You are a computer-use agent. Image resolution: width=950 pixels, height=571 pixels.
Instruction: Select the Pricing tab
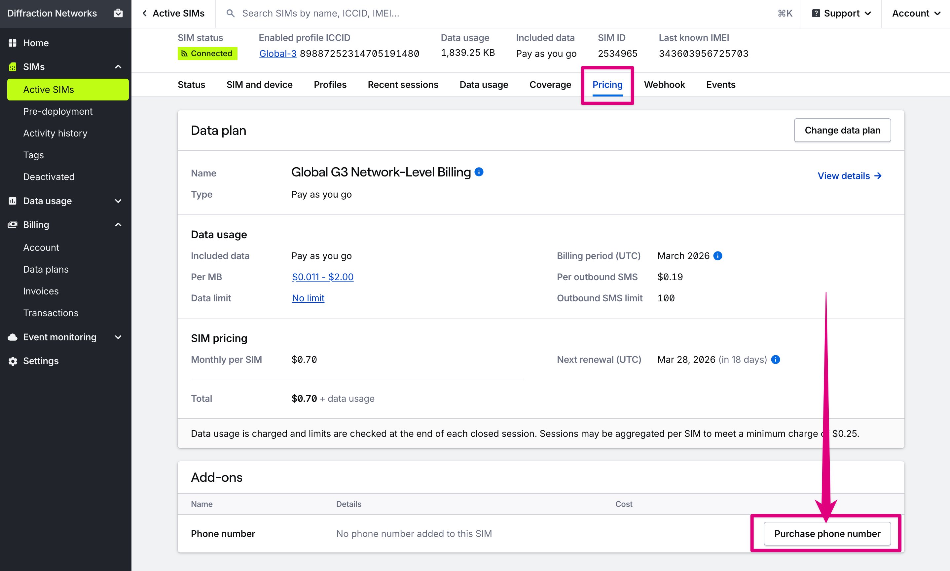(x=607, y=85)
